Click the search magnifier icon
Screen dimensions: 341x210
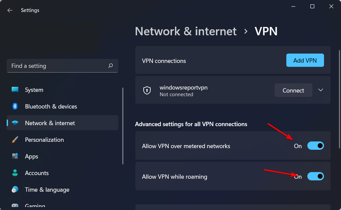(x=110, y=66)
